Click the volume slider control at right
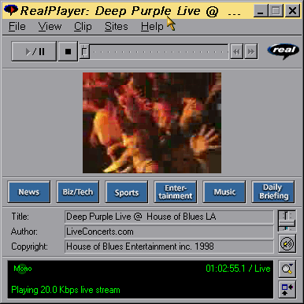This screenshot has height=304, width=304. (x=287, y=221)
